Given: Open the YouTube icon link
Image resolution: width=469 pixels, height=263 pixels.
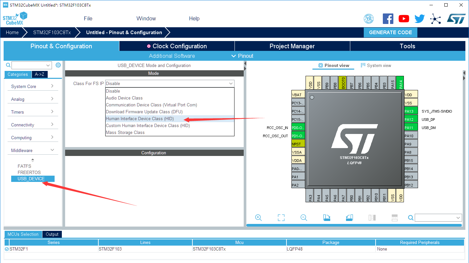Looking at the screenshot, I should click(404, 19).
